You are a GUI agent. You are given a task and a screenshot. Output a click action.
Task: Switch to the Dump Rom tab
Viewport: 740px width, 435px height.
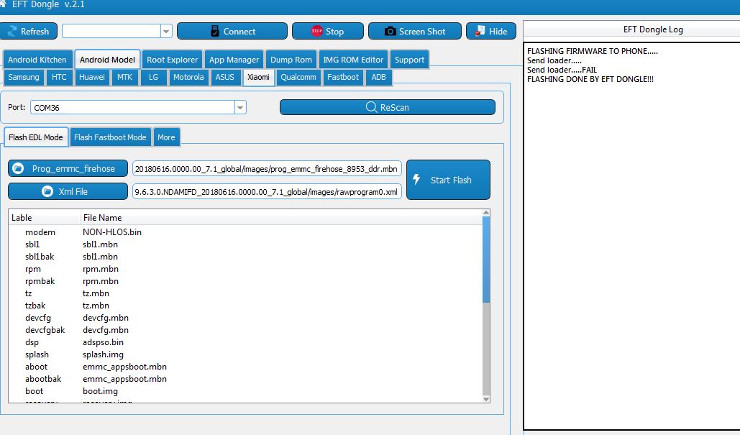point(291,60)
